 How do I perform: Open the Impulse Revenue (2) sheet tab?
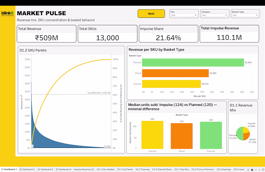tap(84, 169)
